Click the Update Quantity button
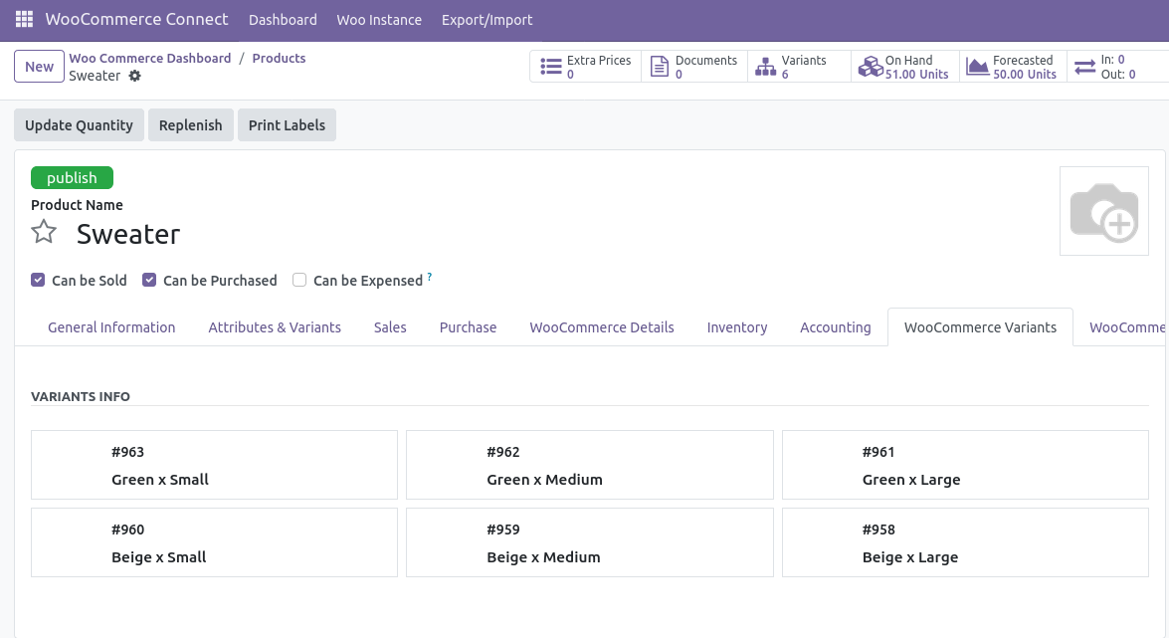1169x638 pixels. [x=79, y=125]
